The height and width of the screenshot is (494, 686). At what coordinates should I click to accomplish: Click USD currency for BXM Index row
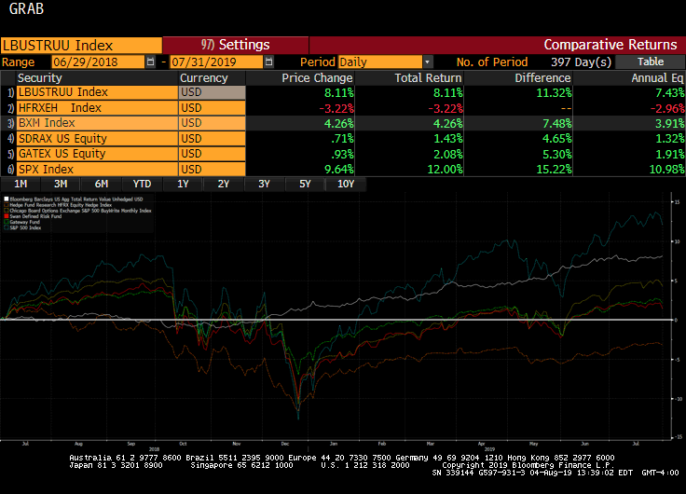pyautogui.click(x=213, y=123)
